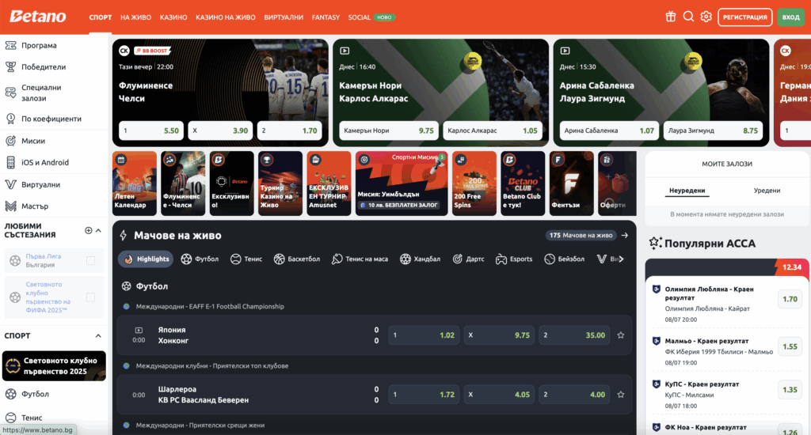This screenshot has height=435, width=811.
Task: Tick the FIFA club world cup checkbox
Action: [90, 297]
